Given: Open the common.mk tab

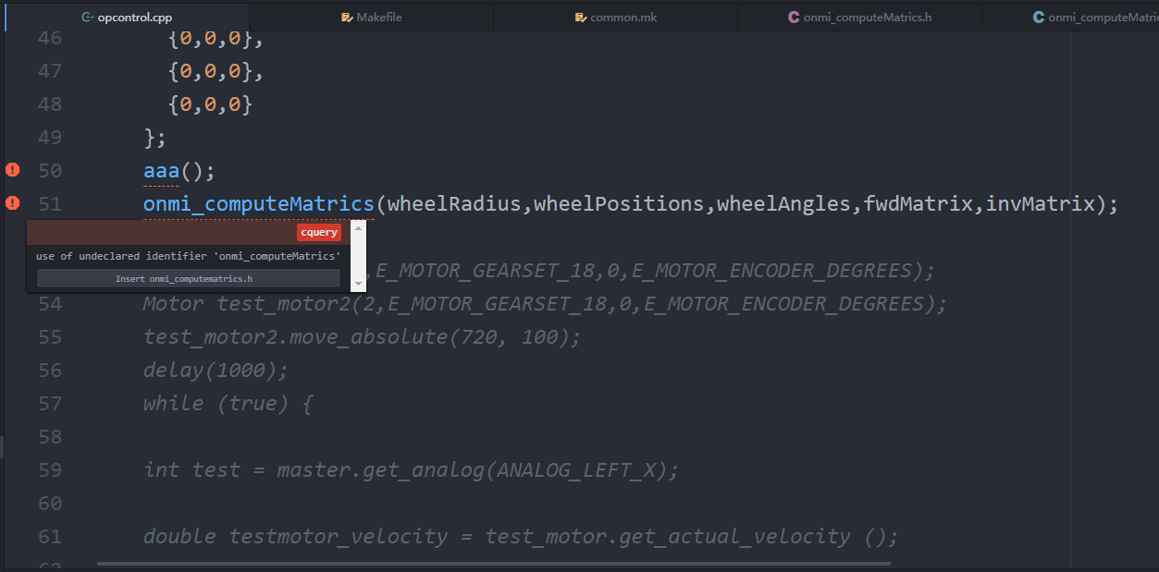Looking at the screenshot, I should (x=615, y=17).
